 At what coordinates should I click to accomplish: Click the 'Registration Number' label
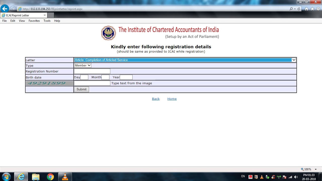coord(42,71)
